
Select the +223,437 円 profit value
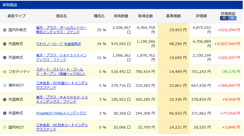229,58
